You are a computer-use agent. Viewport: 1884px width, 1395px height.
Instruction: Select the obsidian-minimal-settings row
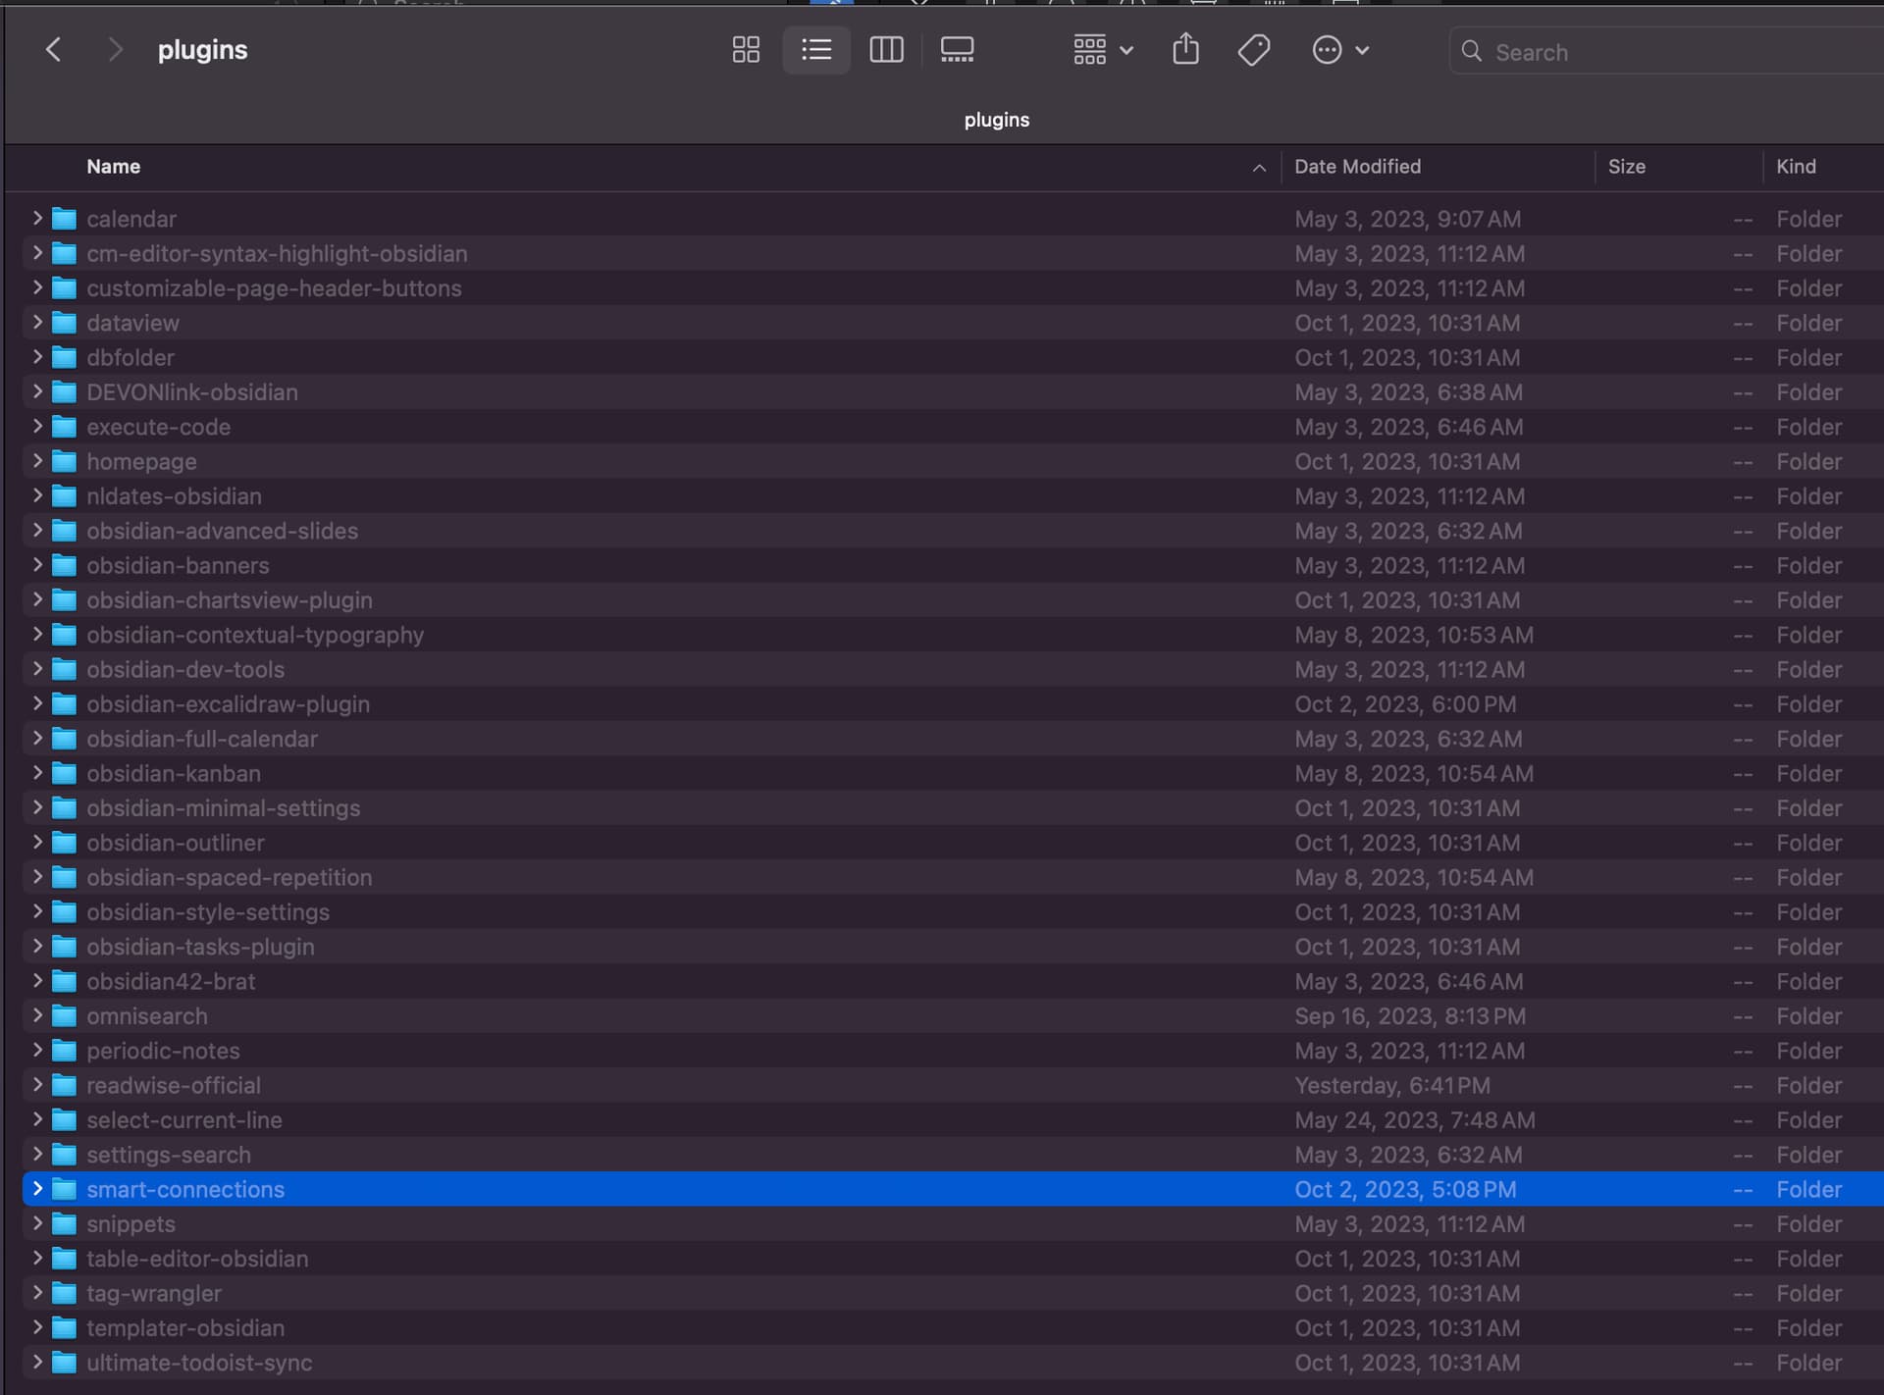953,808
